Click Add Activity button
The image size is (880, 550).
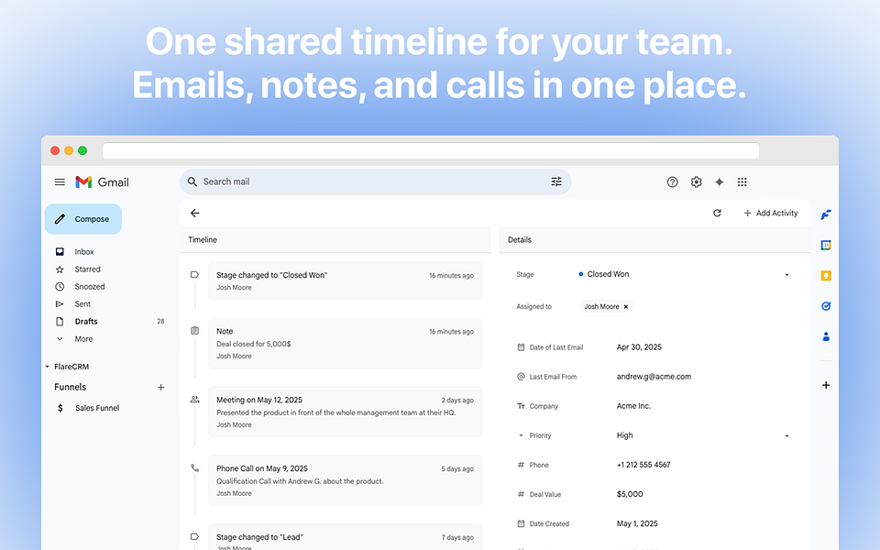(770, 213)
